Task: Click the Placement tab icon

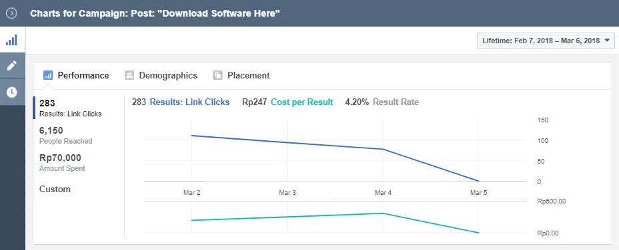Action: tap(217, 75)
